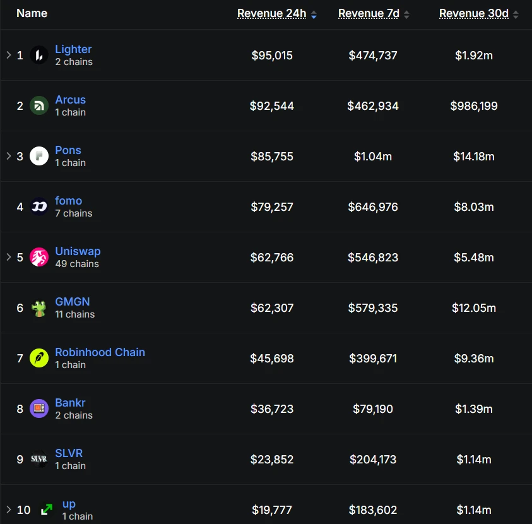Click the Robinhood Chain feather logo
532x524 pixels.
[x=39, y=358]
